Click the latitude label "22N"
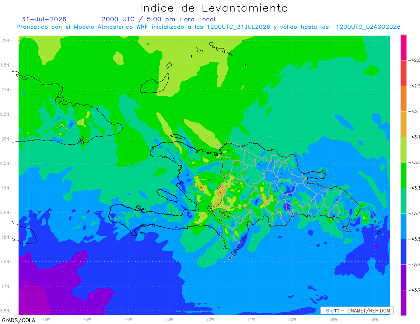The height and width of the screenshot is (324, 420). (x=6, y=41)
